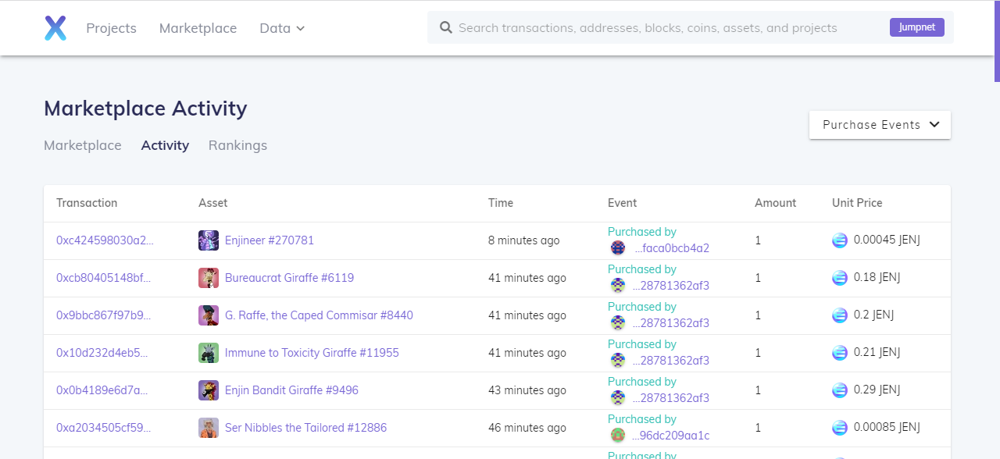Open transaction 0x0b4189e6d7a...
The image size is (1000, 459).
[x=102, y=390]
